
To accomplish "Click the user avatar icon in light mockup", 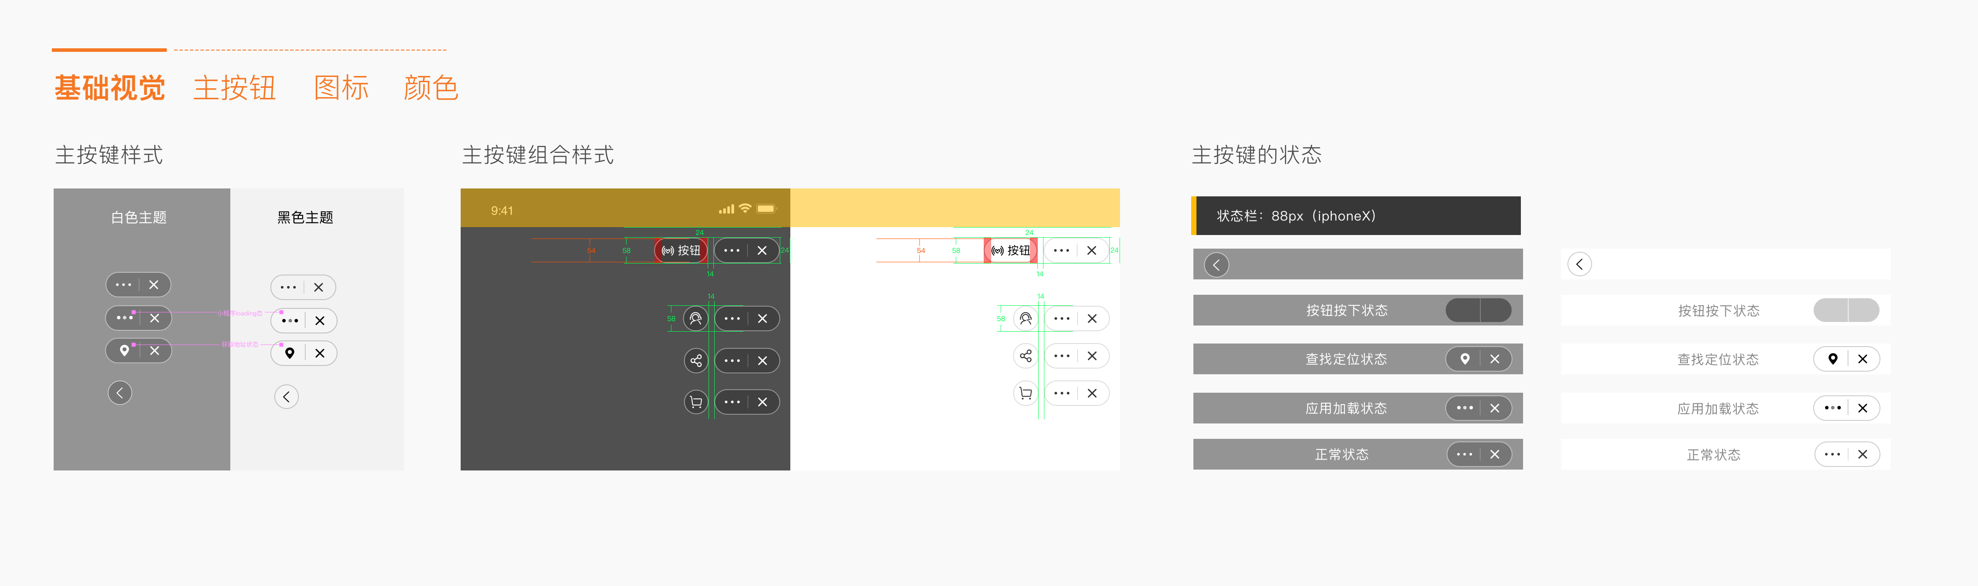I will pyautogui.click(x=1026, y=318).
